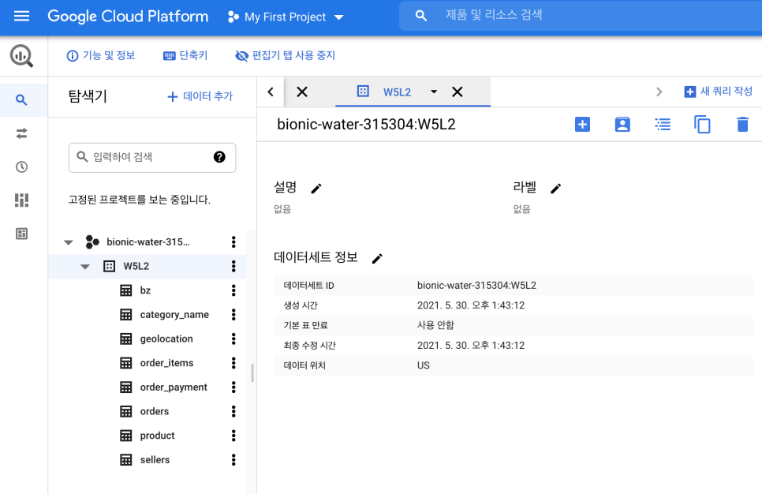Open more options for bz table
The width and height of the screenshot is (762, 494).
pos(233,290)
